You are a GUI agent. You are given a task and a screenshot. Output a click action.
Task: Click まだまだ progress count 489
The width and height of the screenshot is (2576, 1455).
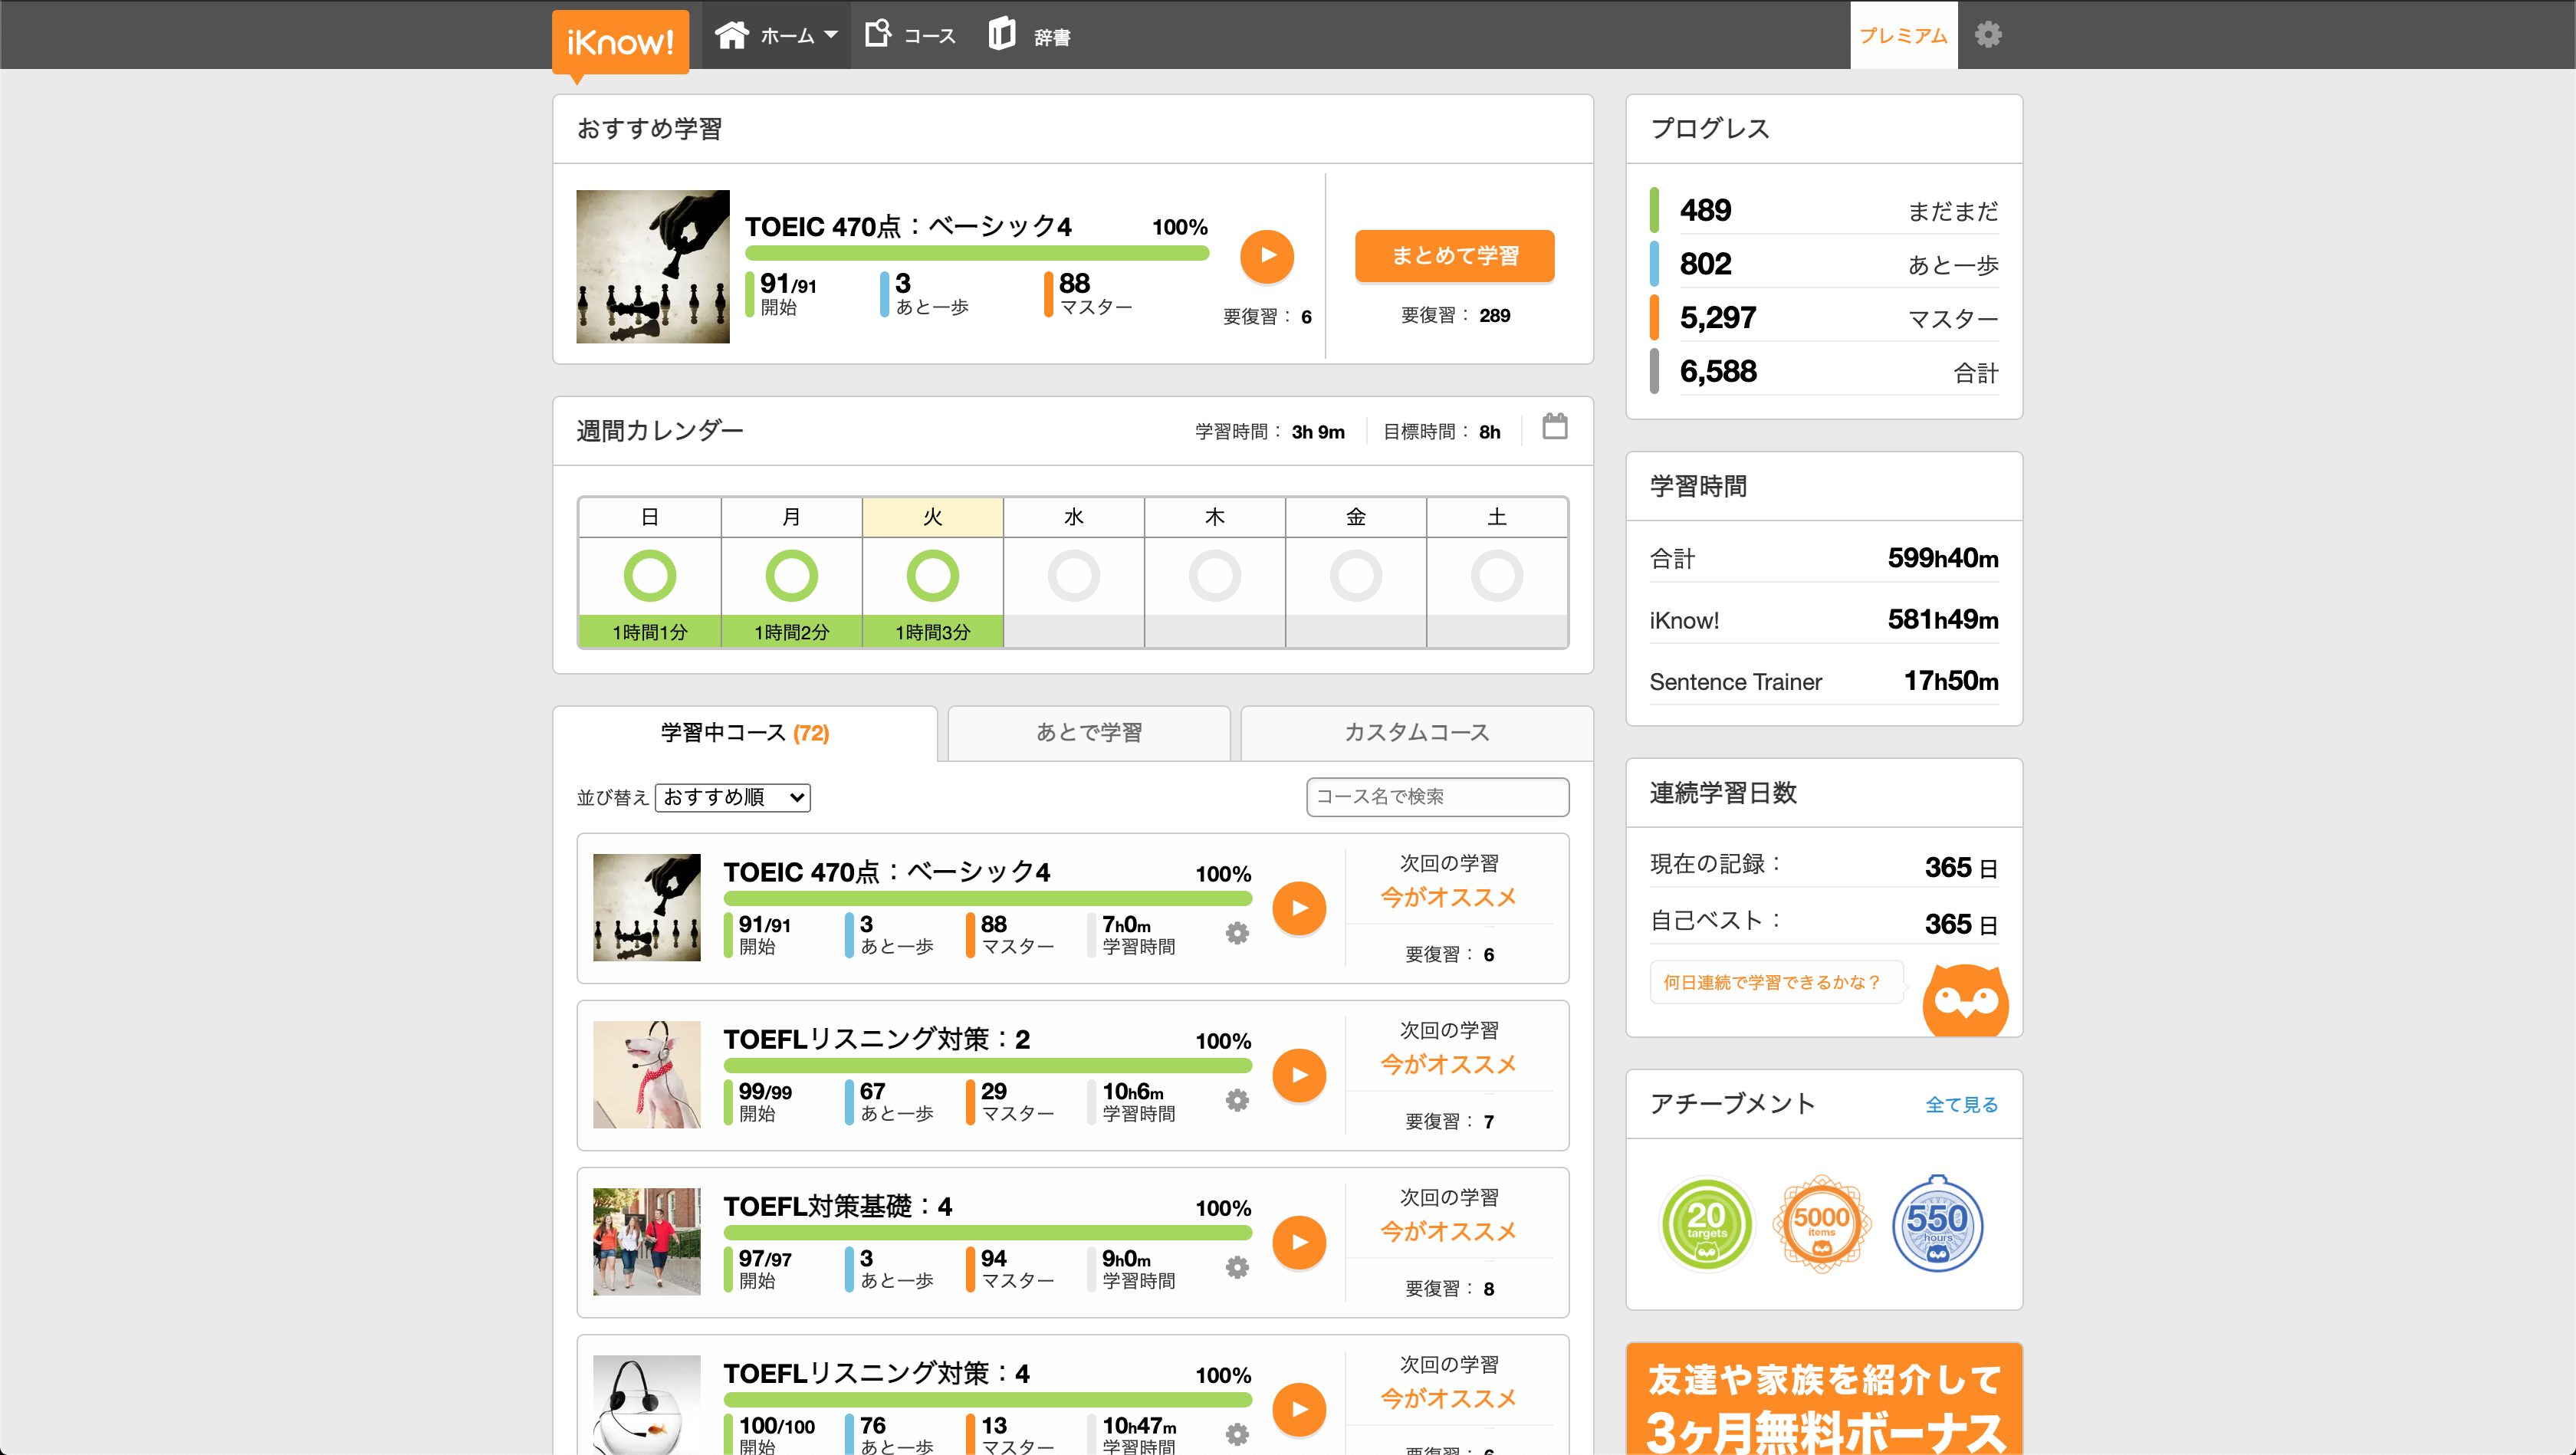click(x=1705, y=211)
